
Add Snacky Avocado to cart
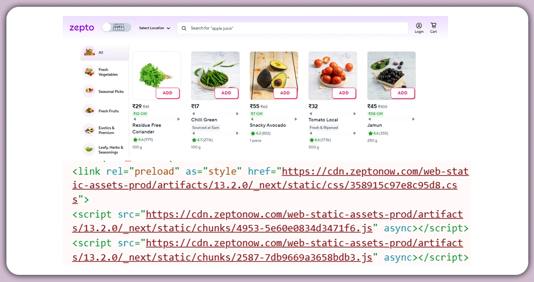(285, 93)
